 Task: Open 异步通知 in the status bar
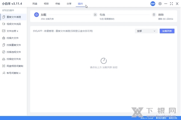[161, 118]
